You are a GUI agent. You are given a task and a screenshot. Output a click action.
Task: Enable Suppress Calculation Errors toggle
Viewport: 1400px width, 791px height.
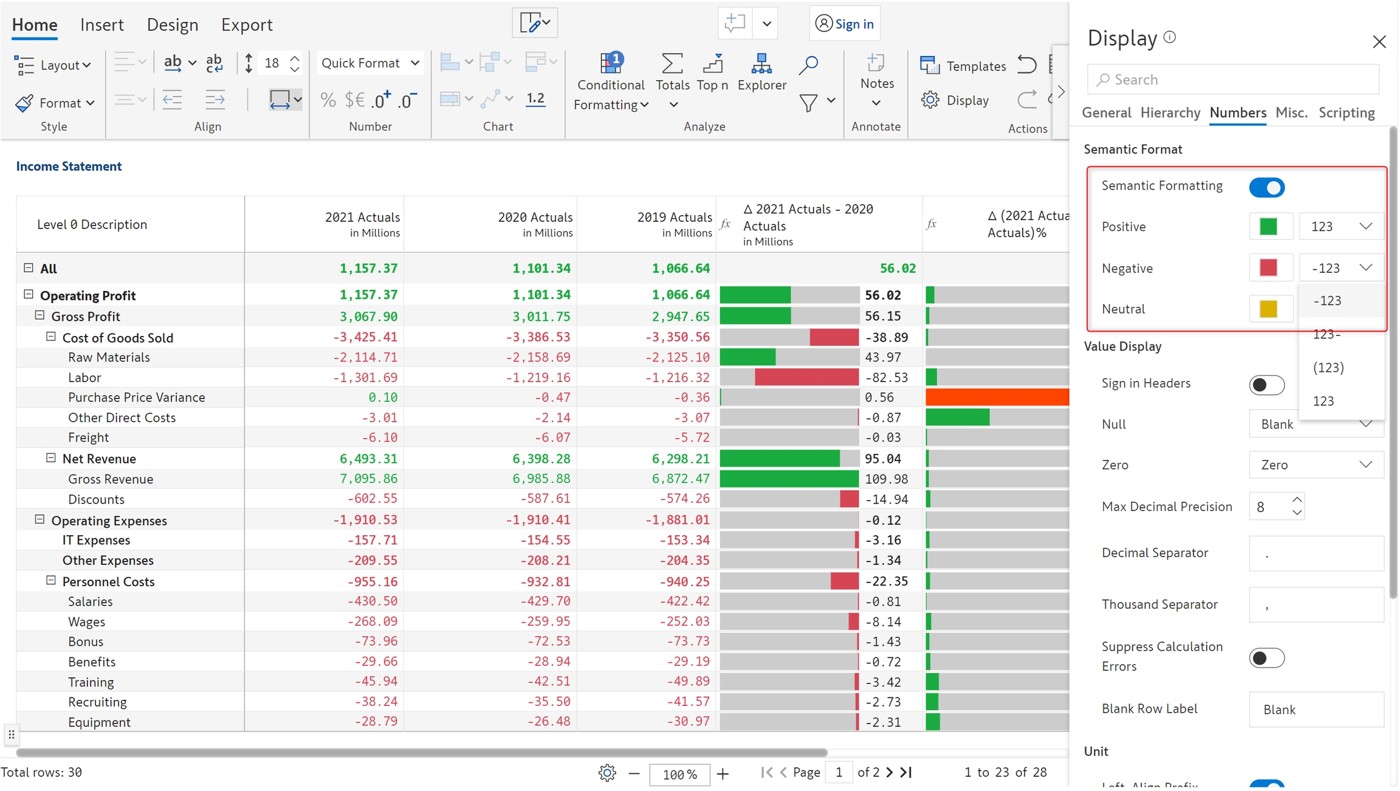pos(1266,657)
